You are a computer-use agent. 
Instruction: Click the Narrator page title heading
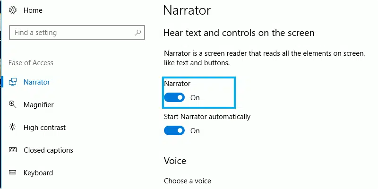click(187, 10)
